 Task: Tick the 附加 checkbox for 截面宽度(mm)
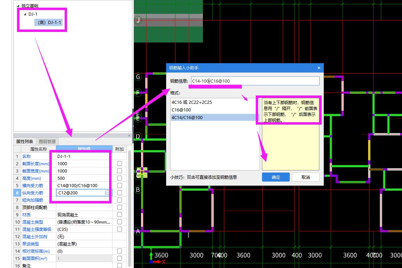(x=120, y=171)
